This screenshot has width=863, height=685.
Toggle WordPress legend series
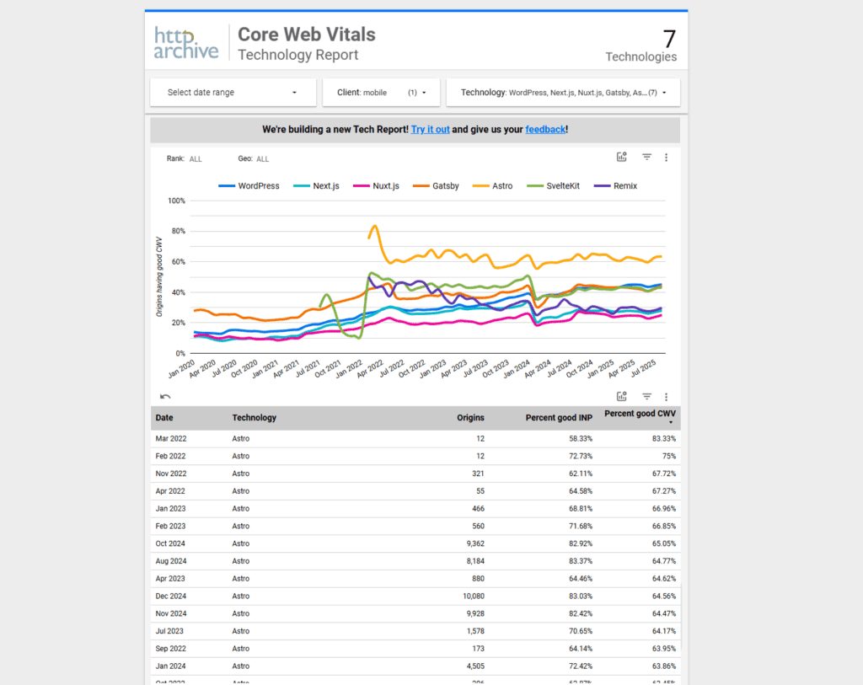249,186
